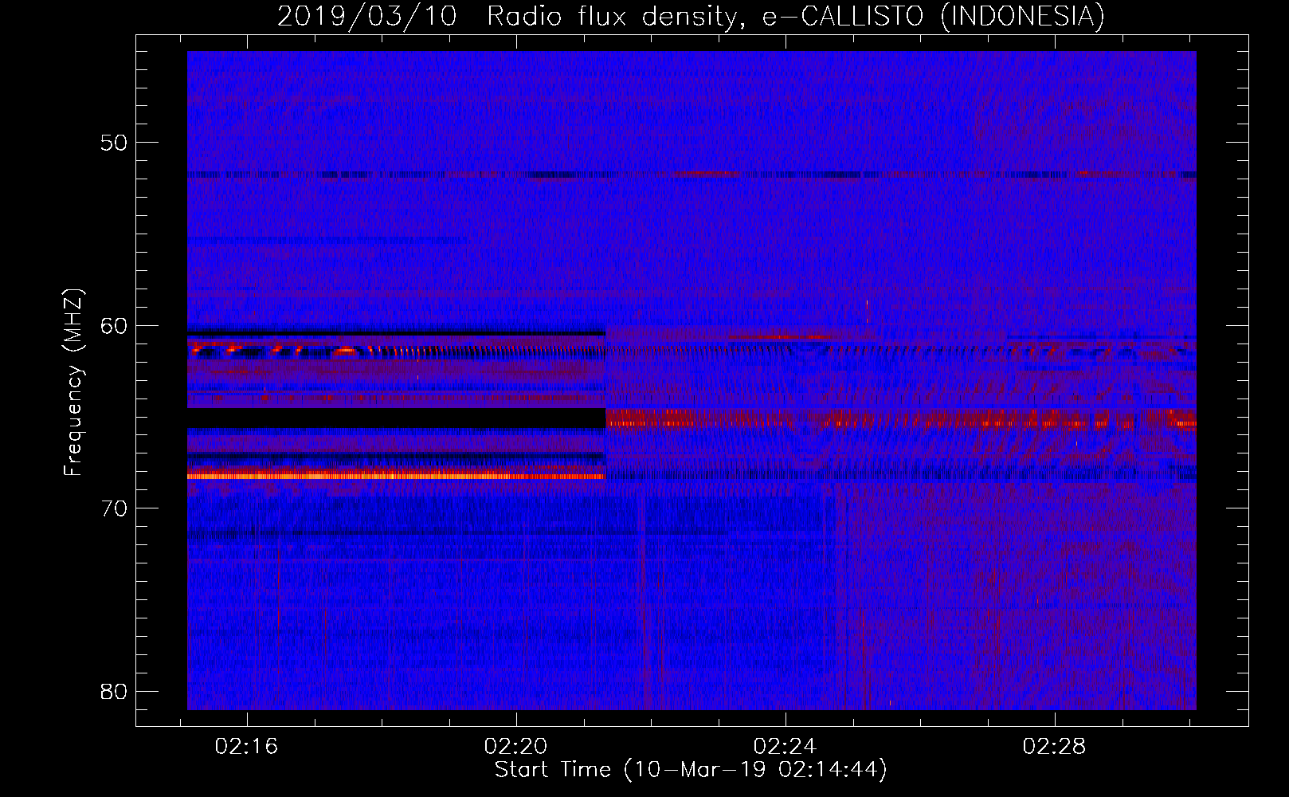Click the 60 MHz frequency tick label
Image resolution: width=1289 pixels, height=797 pixels.
point(114,325)
